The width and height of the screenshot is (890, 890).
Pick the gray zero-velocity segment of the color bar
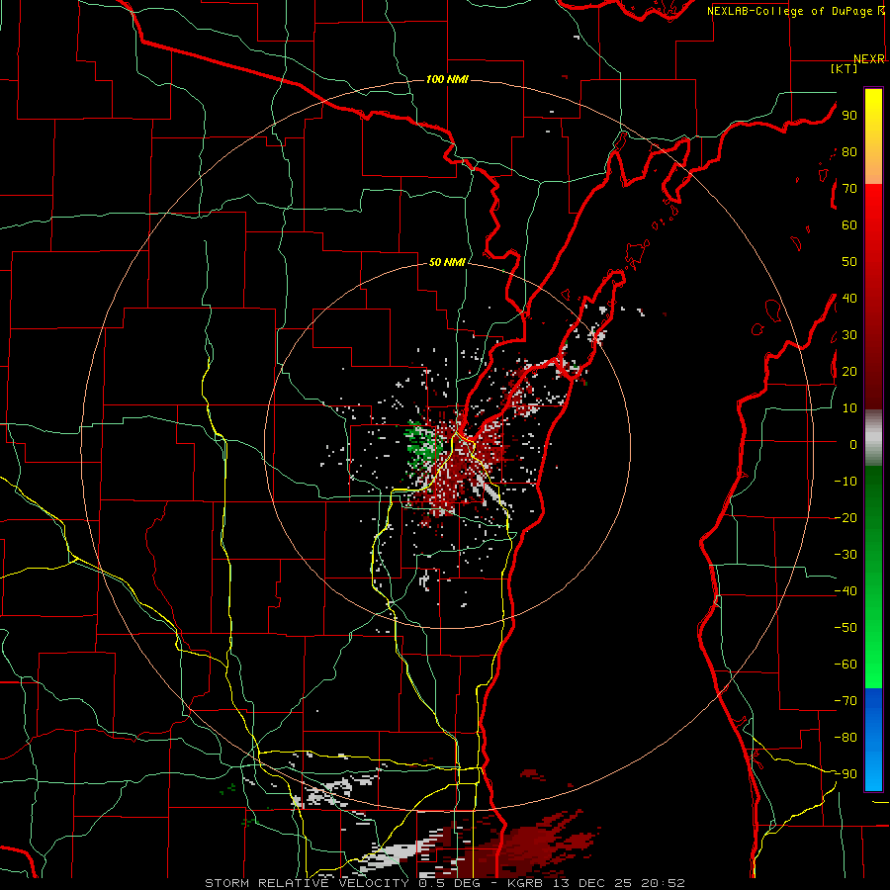873,437
